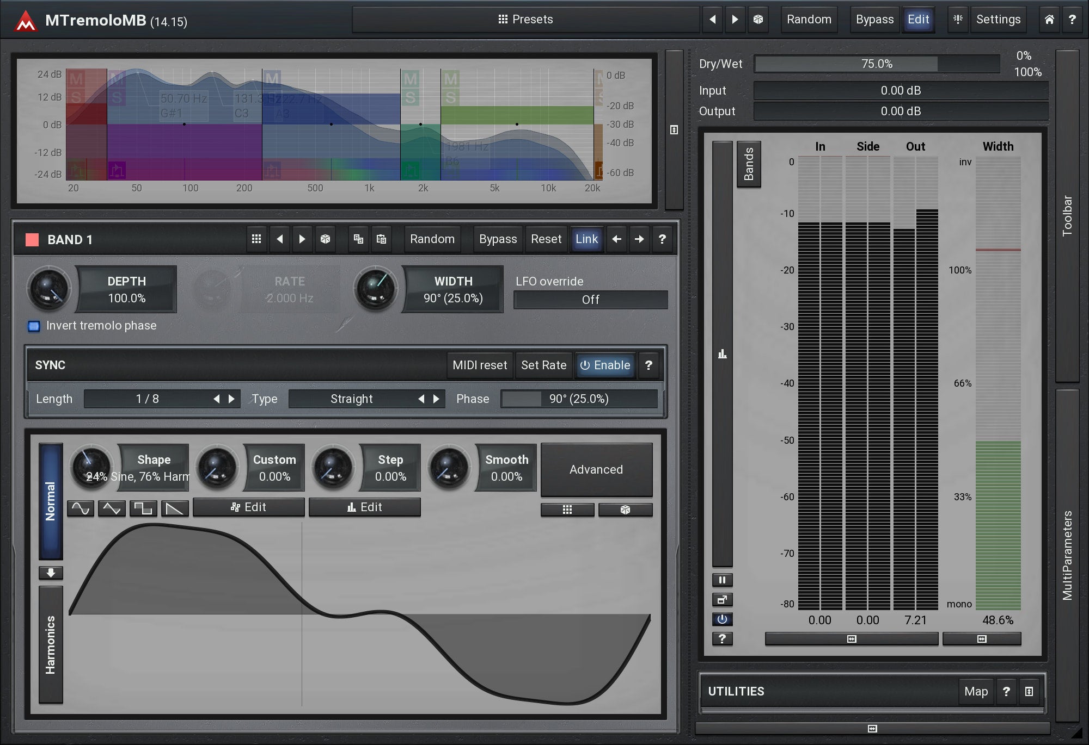Viewport: 1089px width, 745px height.
Task: Click the Band 1 red color swatch
Action: pyautogui.click(x=32, y=240)
